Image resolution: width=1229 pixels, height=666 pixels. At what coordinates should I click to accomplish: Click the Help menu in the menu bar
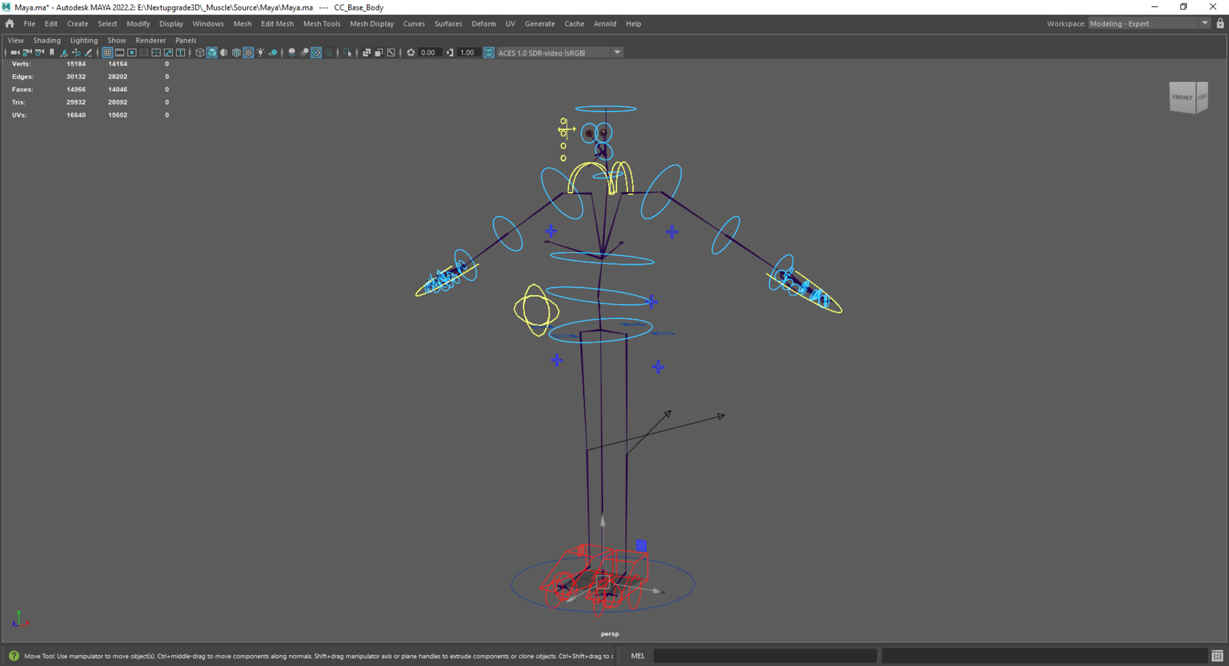tap(633, 23)
